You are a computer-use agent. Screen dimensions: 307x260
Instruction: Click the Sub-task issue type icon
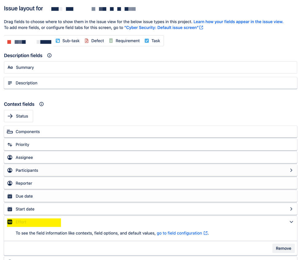pos(58,41)
